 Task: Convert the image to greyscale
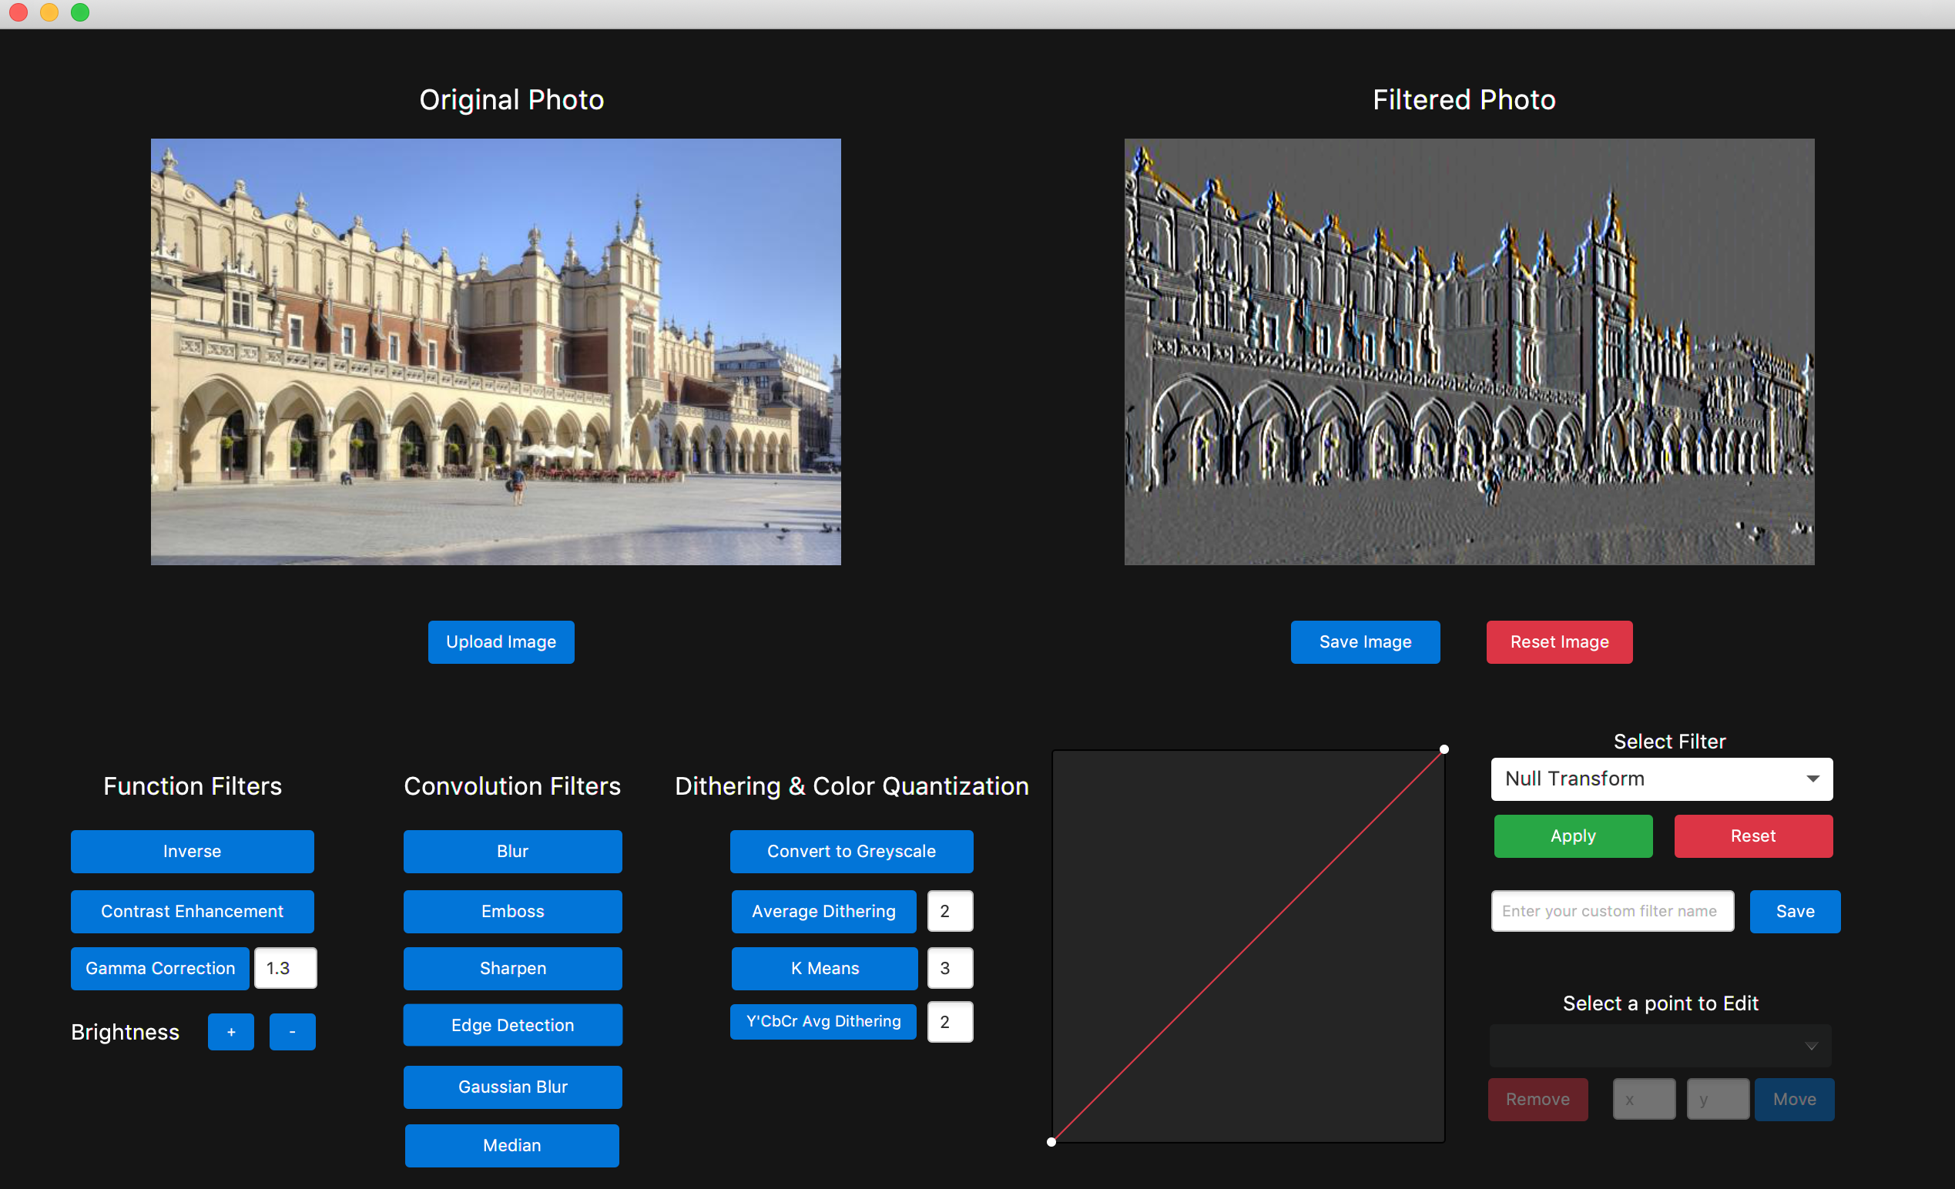click(x=851, y=851)
